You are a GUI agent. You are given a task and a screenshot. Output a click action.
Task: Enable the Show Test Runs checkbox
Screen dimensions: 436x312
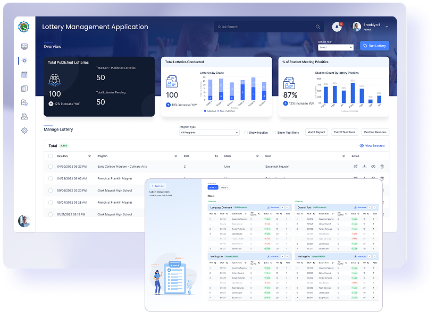(x=274, y=133)
